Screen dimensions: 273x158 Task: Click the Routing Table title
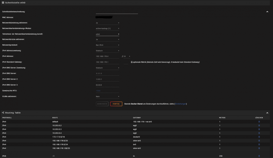click(13, 113)
